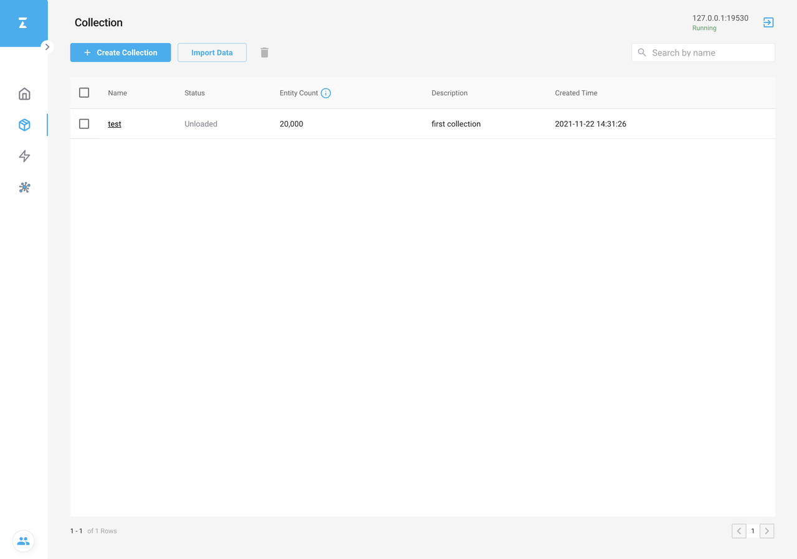Viewport: 797px width, 559px height.
Task: Open the test collection link
Action: pyautogui.click(x=115, y=124)
